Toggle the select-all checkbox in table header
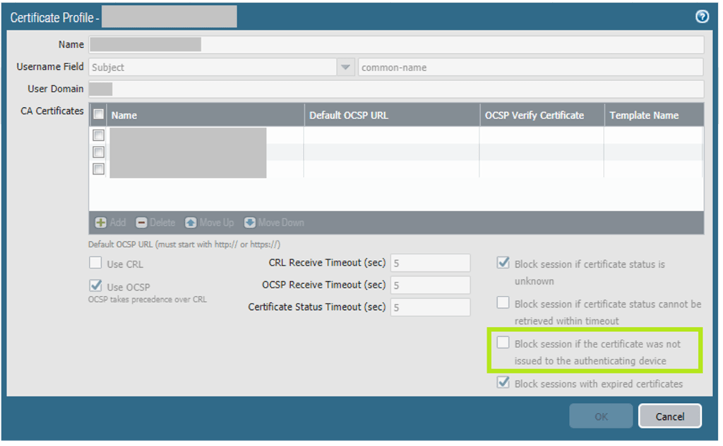The width and height of the screenshot is (723, 446). (99, 115)
